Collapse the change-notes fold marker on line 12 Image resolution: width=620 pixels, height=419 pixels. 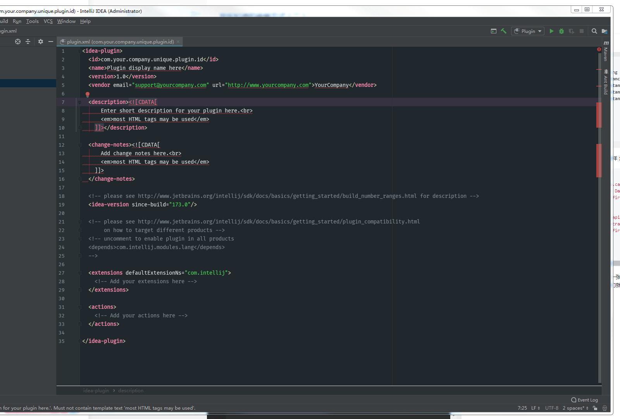click(x=79, y=145)
